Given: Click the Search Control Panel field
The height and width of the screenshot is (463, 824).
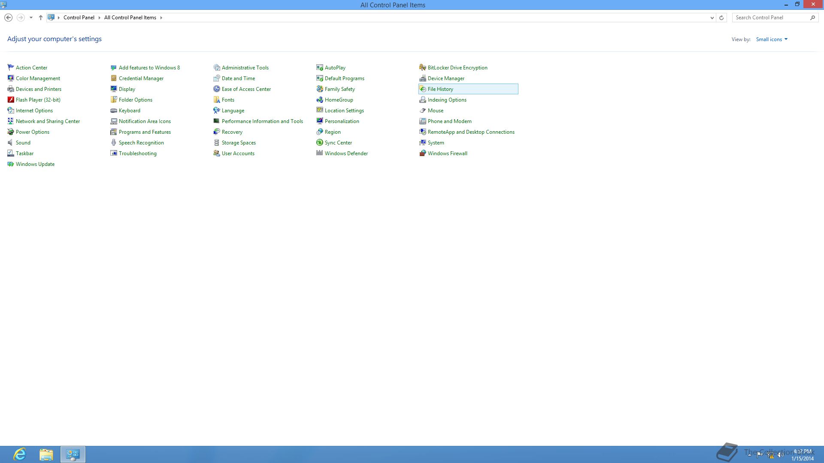Looking at the screenshot, I should 775,18.
